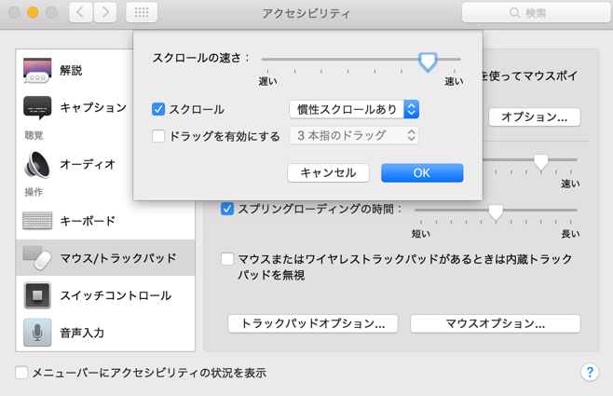Image resolution: width=613 pixels, height=396 pixels.
Task: Open マウスオプション... button
Action: click(496, 323)
